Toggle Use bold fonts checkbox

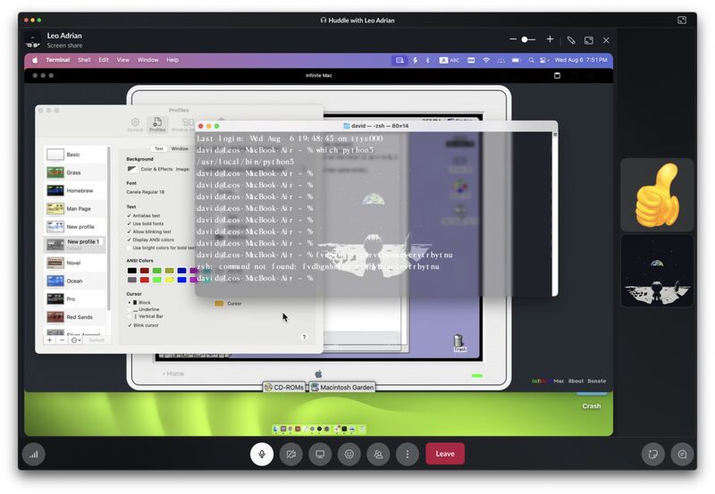coord(129,223)
